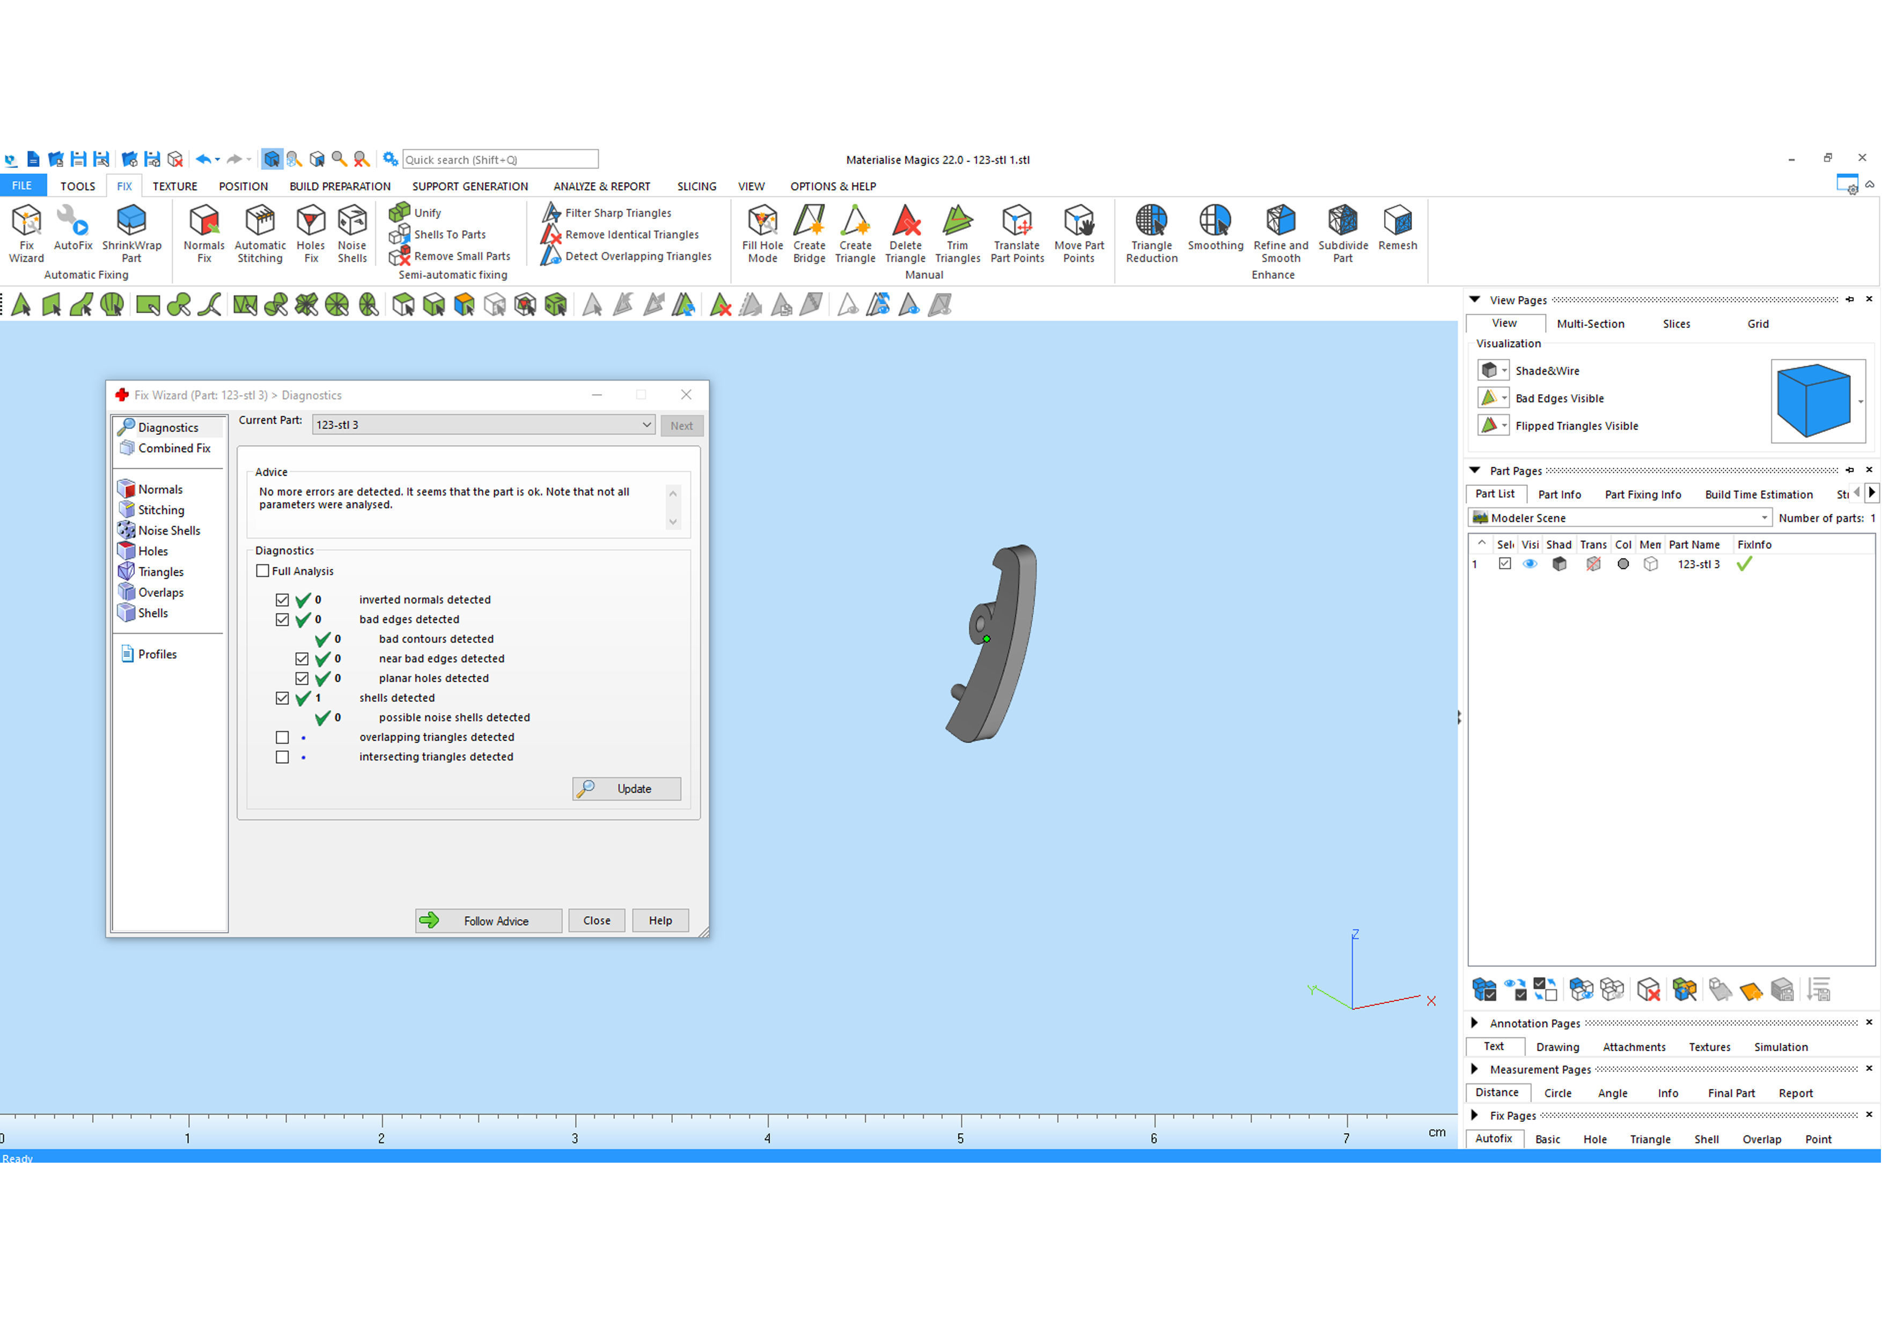Open the Current Part dropdown

(x=646, y=425)
